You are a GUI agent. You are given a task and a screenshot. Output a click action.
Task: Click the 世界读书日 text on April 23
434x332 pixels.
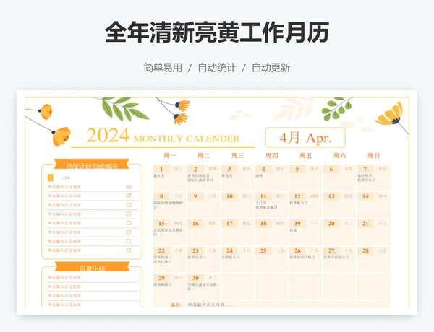197,257
